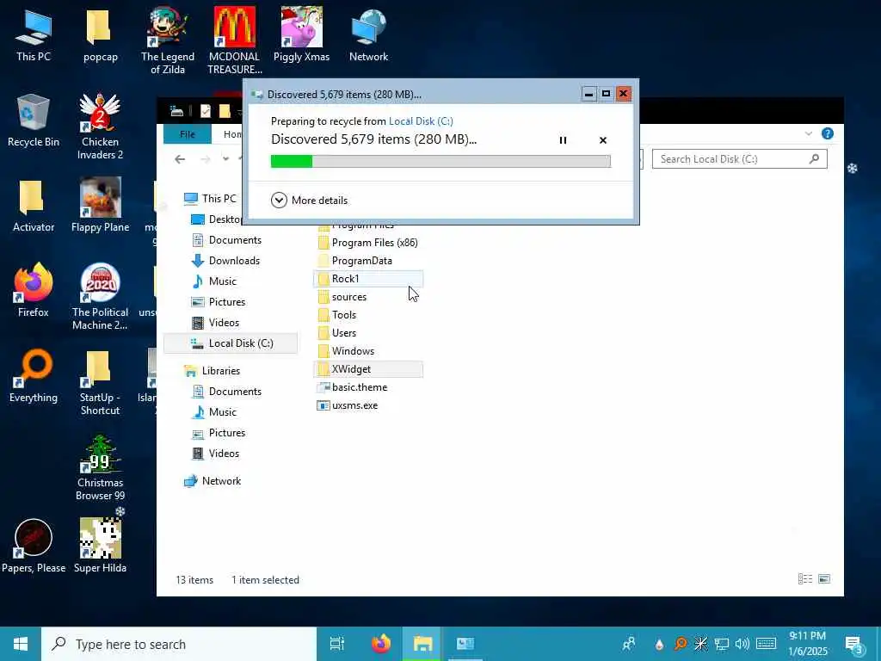Open Explorer help question mark
This screenshot has height=661, width=881.
pyautogui.click(x=827, y=133)
